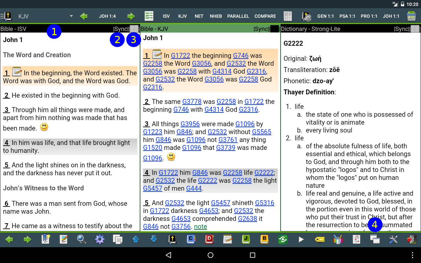Open the Dictionary D book icon
The height and width of the screenshot is (263, 421).
tap(210, 239)
